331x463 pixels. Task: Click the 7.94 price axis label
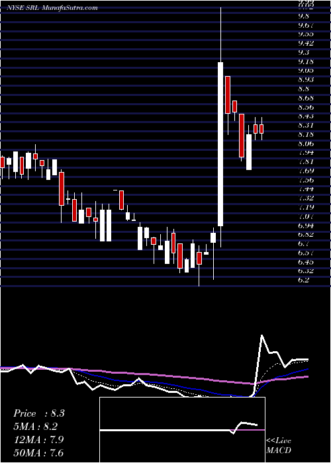[306, 153]
